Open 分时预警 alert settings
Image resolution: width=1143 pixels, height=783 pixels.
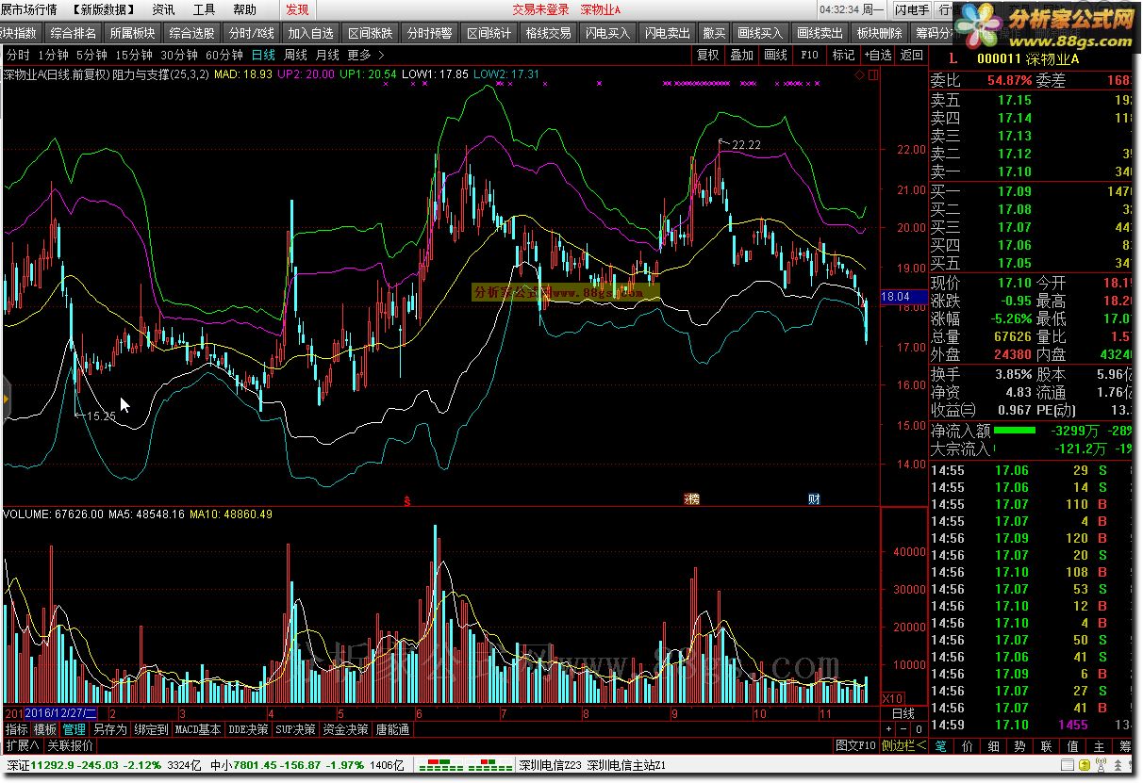(430, 33)
